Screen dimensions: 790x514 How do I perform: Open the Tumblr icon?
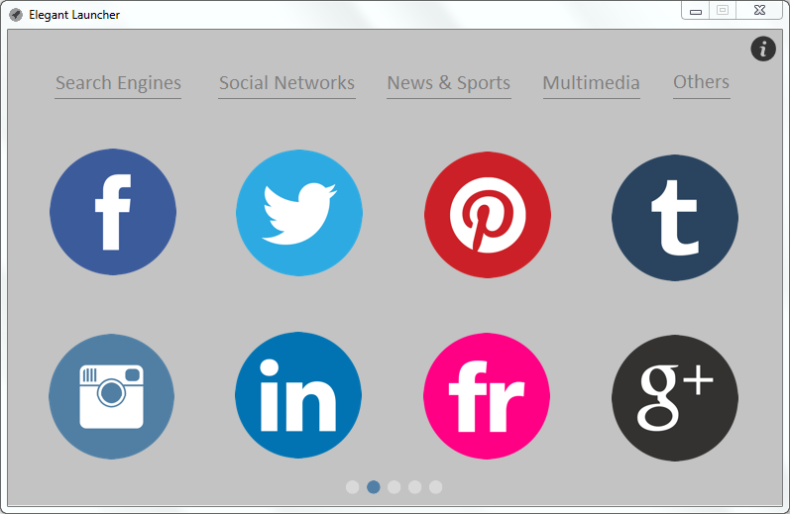coord(675,218)
